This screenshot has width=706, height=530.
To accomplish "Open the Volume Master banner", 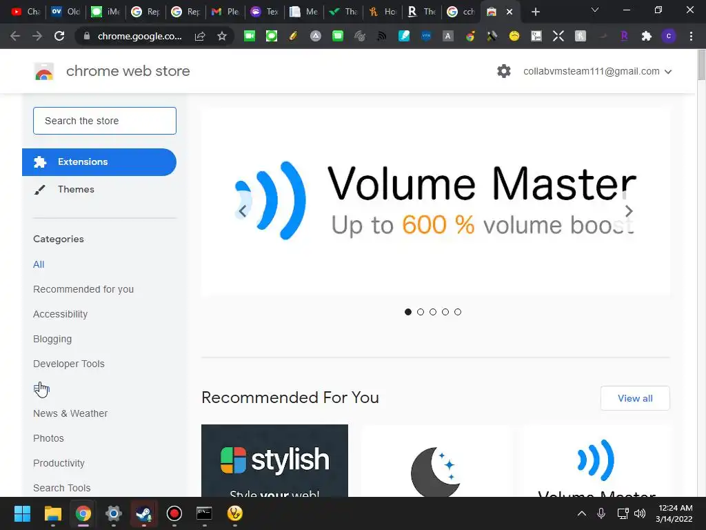I will tap(436, 201).
